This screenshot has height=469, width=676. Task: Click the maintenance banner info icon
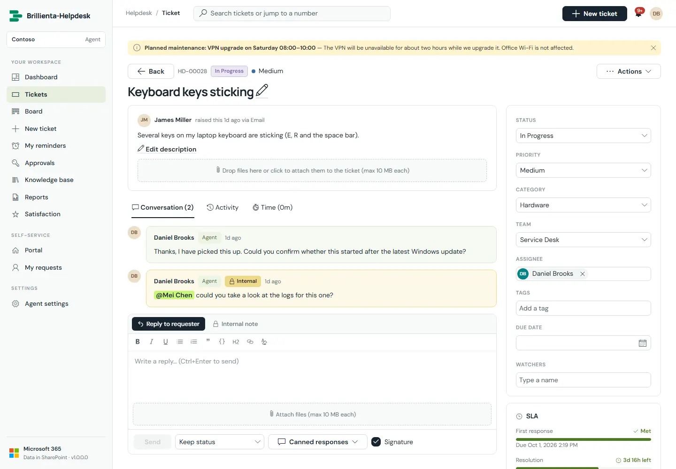pos(137,48)
